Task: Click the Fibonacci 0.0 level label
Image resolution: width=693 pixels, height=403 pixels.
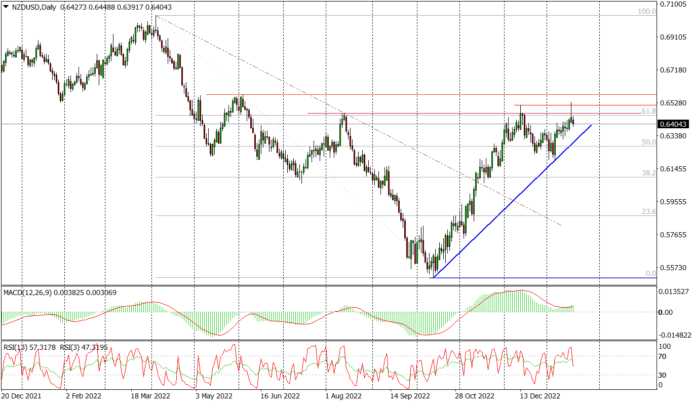Action: point(651,273)
